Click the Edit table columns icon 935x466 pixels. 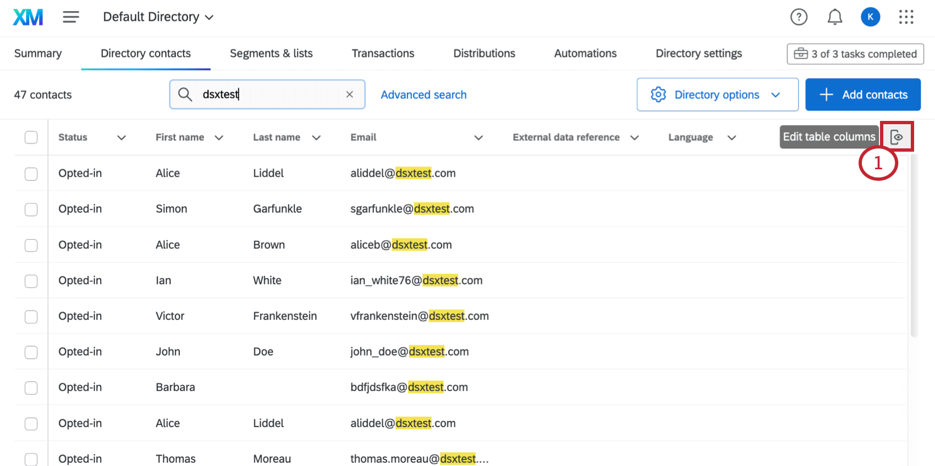click(897, 137)
